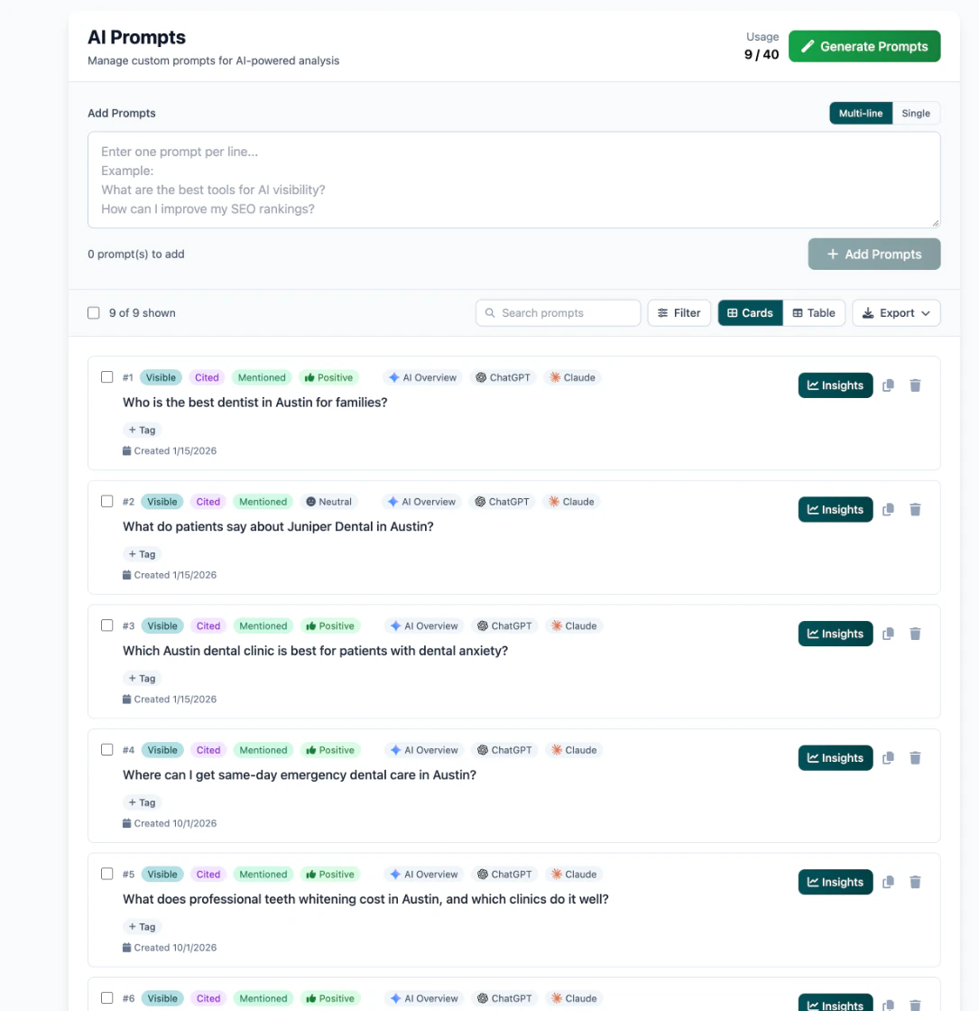Copy prompt #2 about Juniper Dental
This screenshot has height=1011, width=979.
pos(888,509)
